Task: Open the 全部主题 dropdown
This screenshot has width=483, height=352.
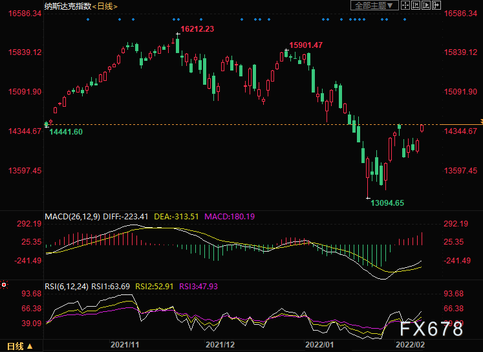Action: (374, 5)
